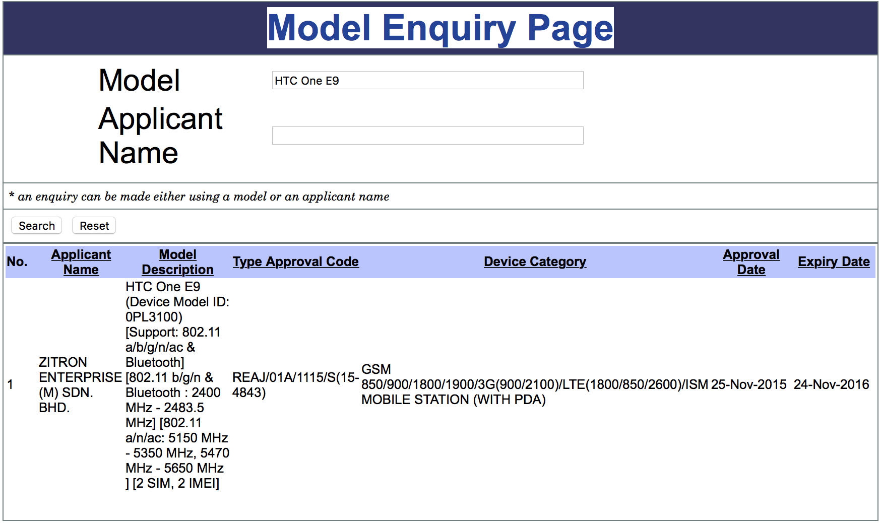This screenshot has width=880, height=523.
Task: Select the 24-Nov-2016 expiry date
Action: [831, 384]
